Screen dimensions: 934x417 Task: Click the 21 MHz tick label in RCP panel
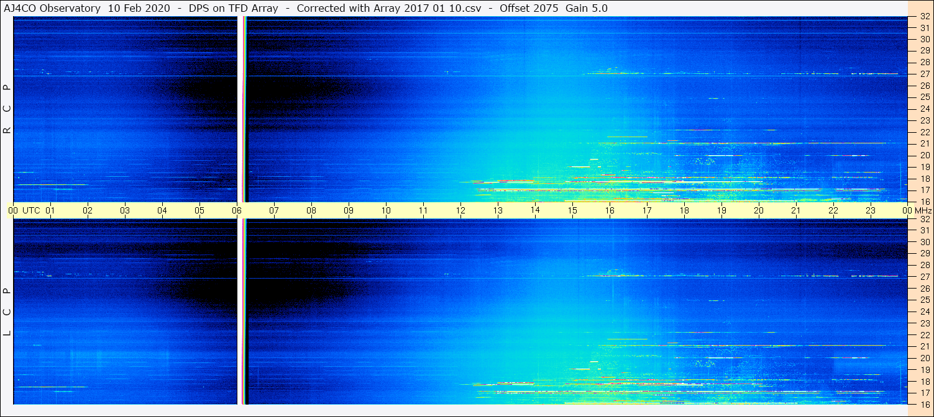coord(925,143)
